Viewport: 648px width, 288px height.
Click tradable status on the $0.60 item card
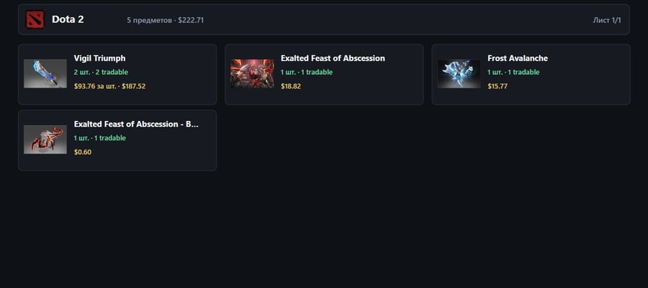coord(99,138)
